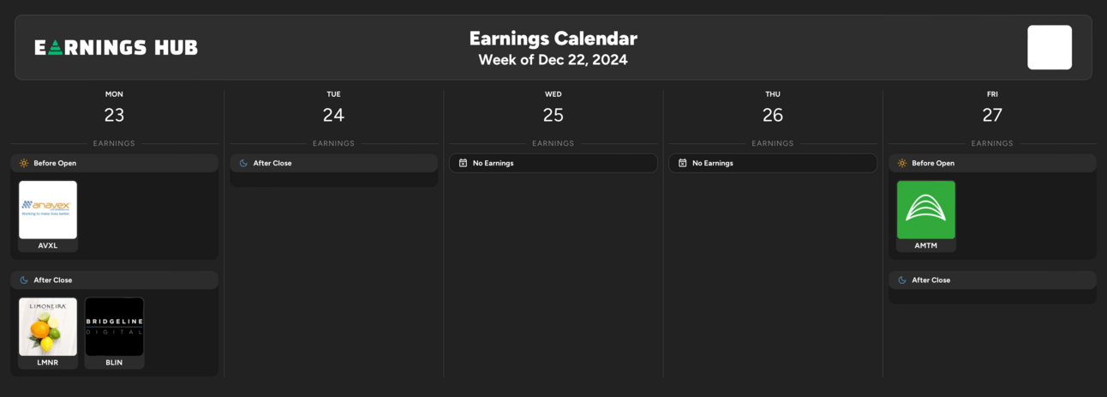Click Wednesday's No Earnings calendar icon
Image resolution: width=1107 pixels, height=397 pixels.
463,163
